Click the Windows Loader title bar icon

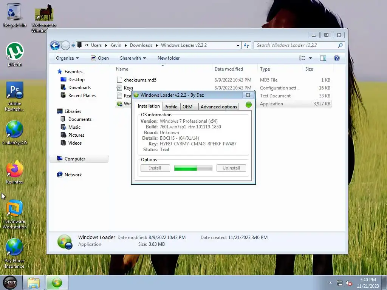pos(136,95)
